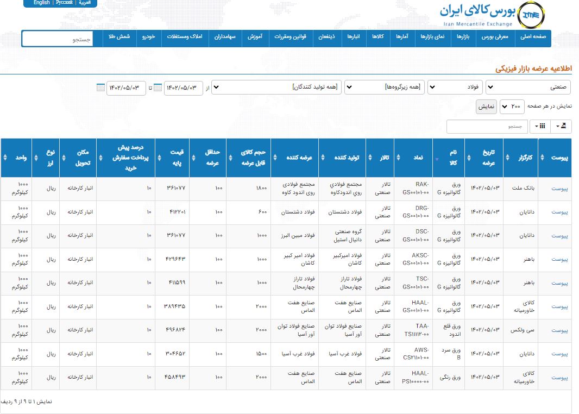The image size is (579, 414).
Task: Sort table by حداقل عرضه column
Action: tap(208, 158)
